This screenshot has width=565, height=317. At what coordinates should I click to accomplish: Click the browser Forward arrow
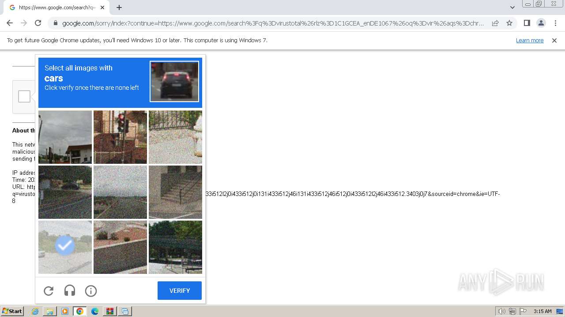24,23
